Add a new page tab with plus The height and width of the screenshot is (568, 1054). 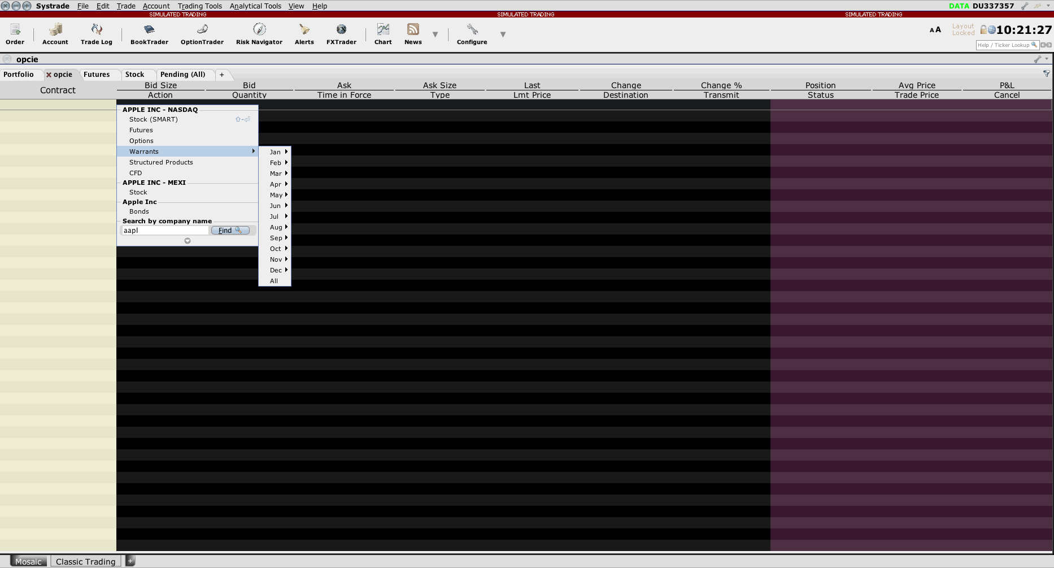pyautogui.click(x=222, y=75)
